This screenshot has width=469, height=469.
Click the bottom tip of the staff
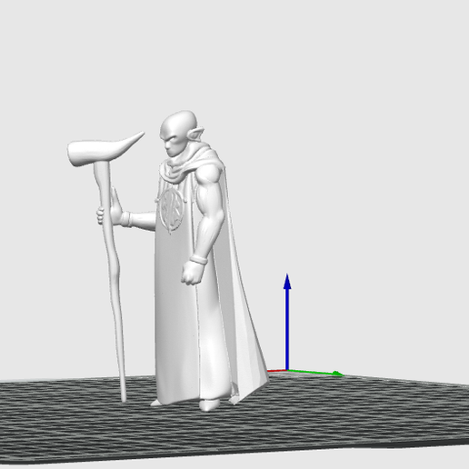(x=124, y=399)
